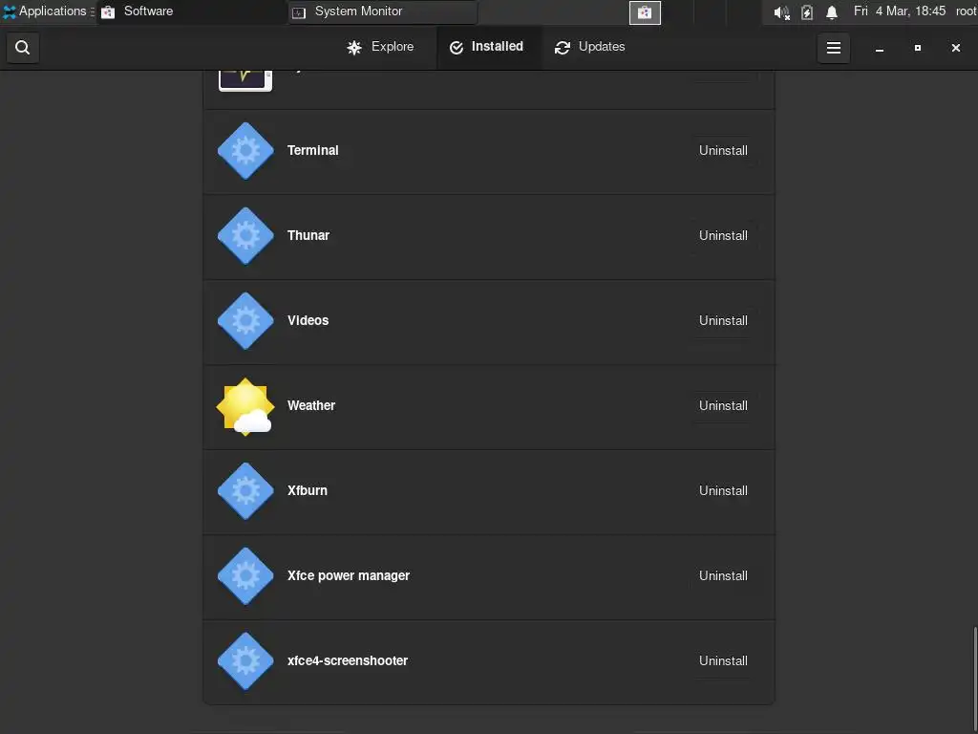Image resolution: width=978 pixels, height=734 pixels.
Task: Select the Videos name text
Action: [x=308, y=320]
